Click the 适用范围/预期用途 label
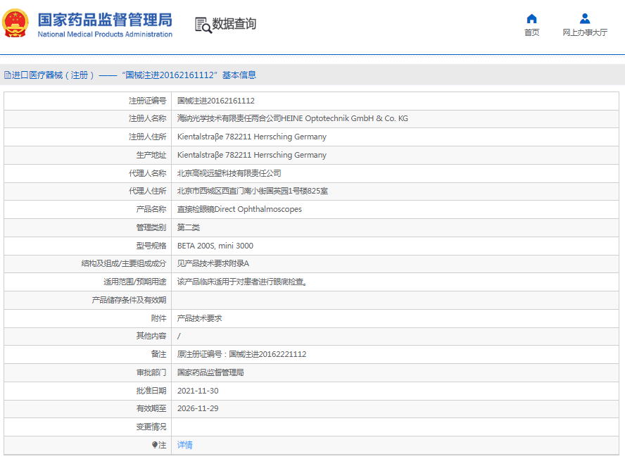 pyautogui.click(x=134, y=282)
